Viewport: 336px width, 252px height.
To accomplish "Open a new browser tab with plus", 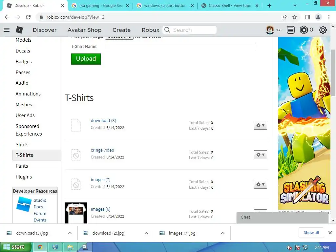I will tap(269, 6).
